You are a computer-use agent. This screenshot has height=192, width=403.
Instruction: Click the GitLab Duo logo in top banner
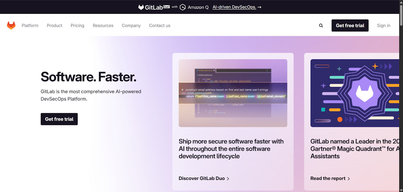coord(154,7)
